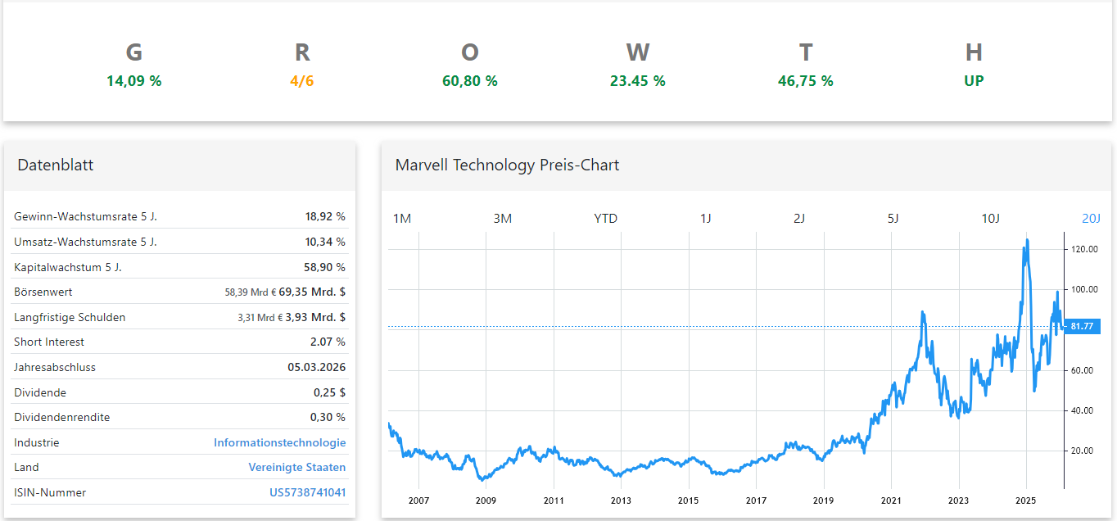
Task: Click the O score icon showing 60,80 %
Action: pyautogui.click(x=469, y=66)
